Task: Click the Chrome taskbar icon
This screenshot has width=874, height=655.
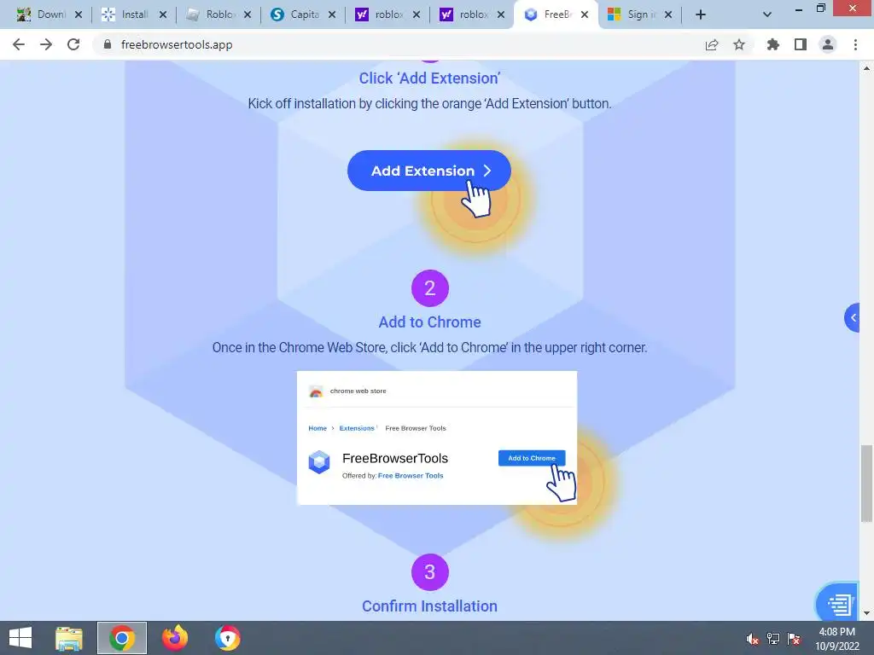Action: pyautogui.click(x=122, y=638)
